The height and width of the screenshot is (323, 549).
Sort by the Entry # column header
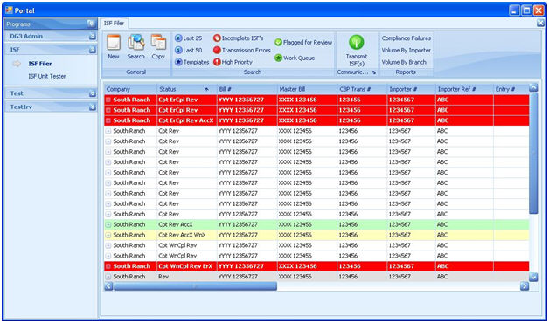point(511,90)
